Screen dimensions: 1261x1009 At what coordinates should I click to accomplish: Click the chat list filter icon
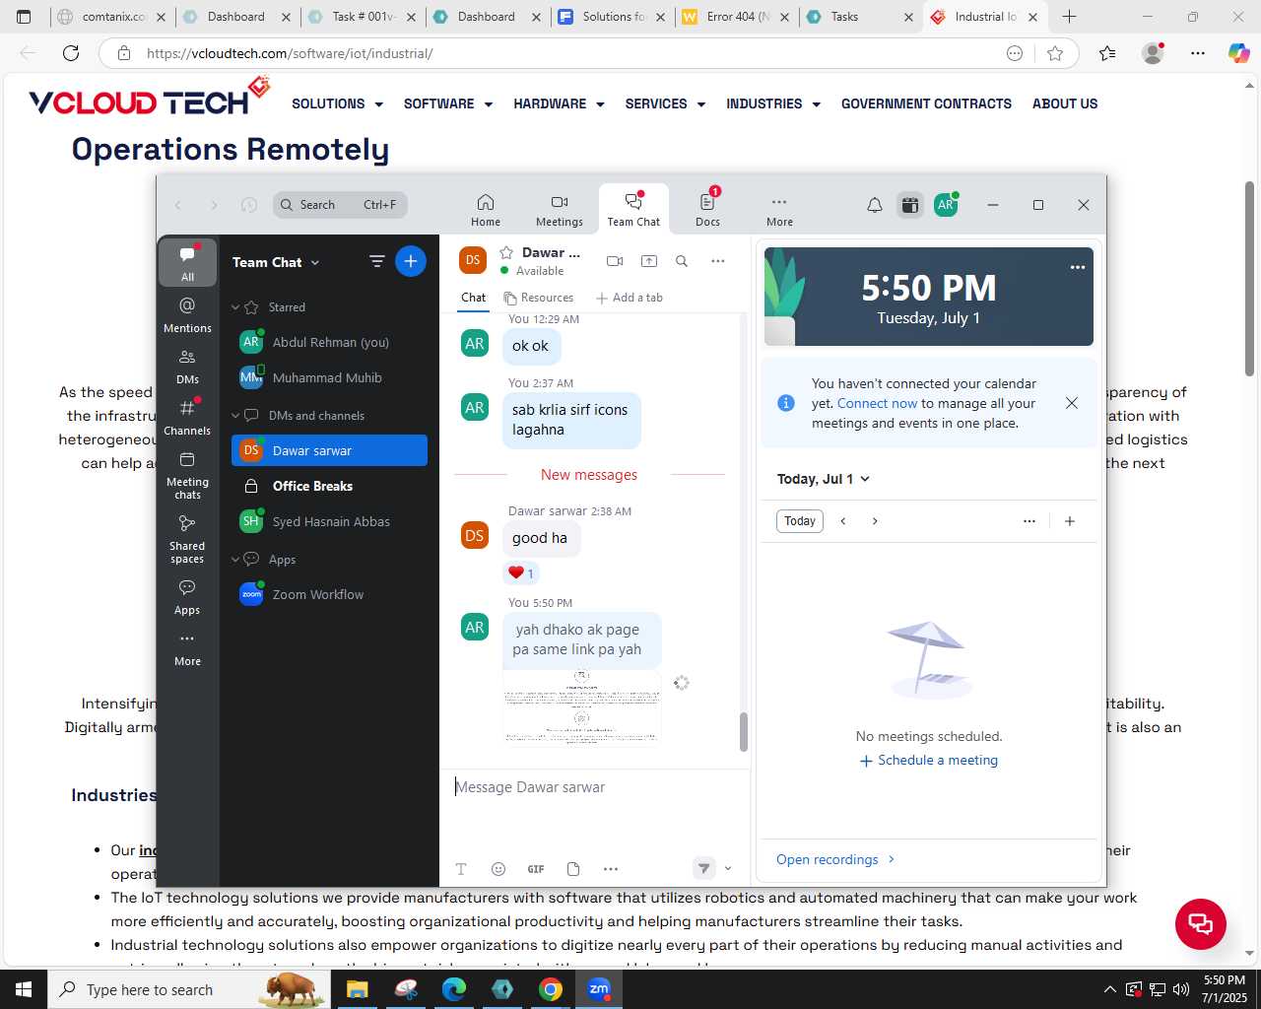coord(376,261)
